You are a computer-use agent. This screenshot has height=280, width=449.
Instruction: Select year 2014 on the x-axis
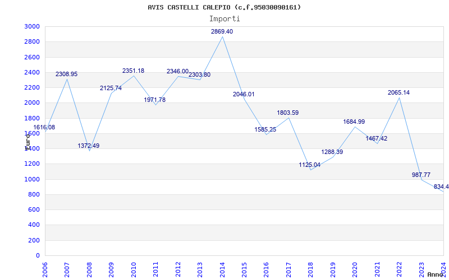click(x=223, y=268)
